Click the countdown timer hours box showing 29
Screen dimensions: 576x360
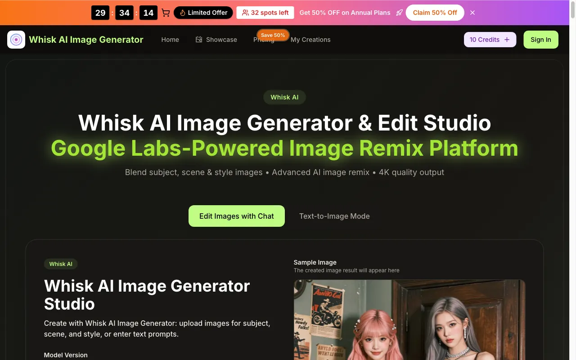(x=100, y=13)
